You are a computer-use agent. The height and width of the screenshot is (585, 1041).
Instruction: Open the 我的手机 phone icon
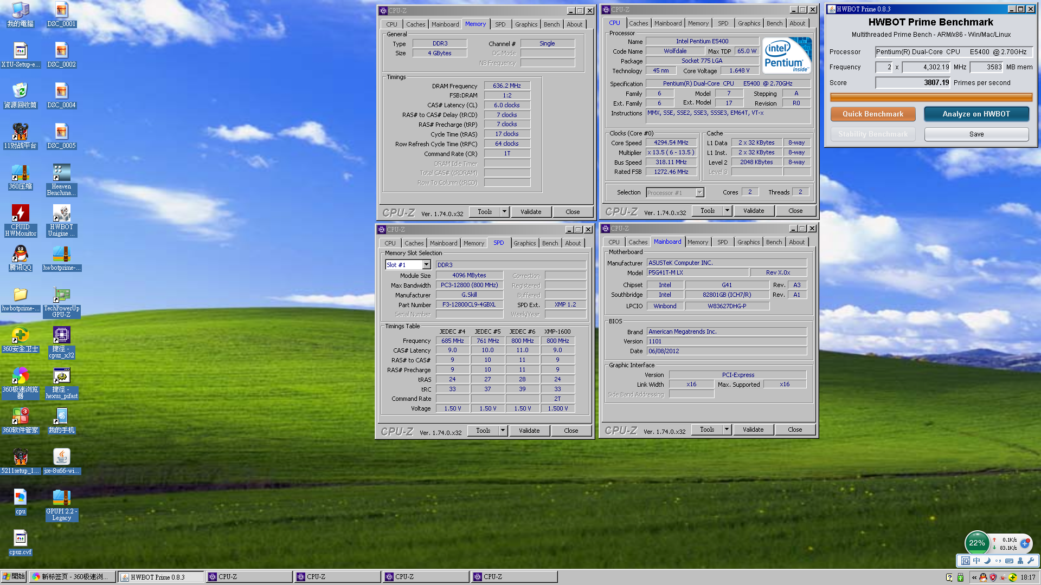pyautogui.click(x=61, y=420)
